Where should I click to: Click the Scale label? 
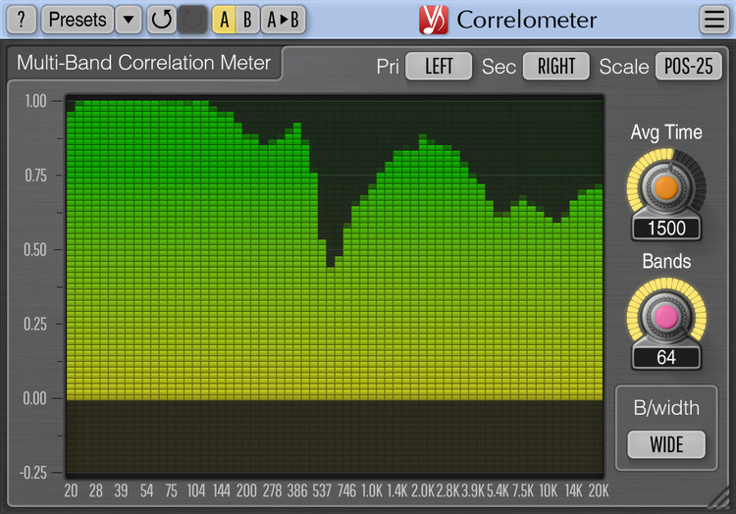624,67
